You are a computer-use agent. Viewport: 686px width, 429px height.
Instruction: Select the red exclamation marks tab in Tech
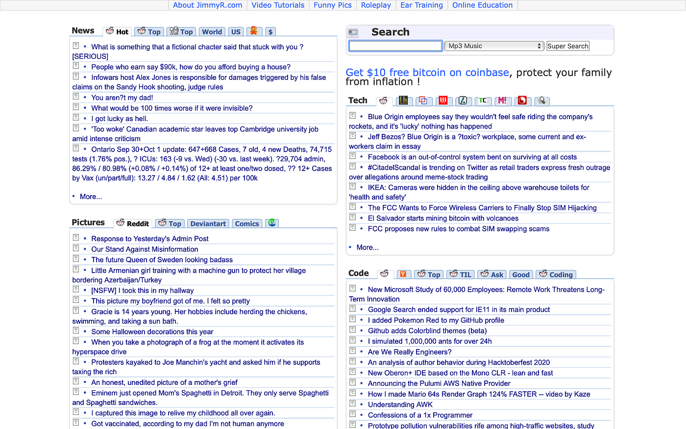443,101
